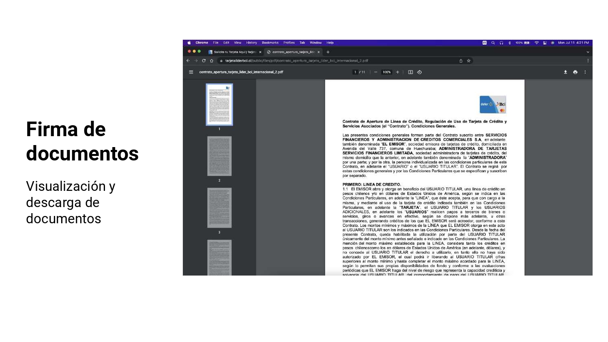The width and height of the screenshot is (608, 342).
Task: Click the zoom percentage field showing 100%
Action: 387,72
